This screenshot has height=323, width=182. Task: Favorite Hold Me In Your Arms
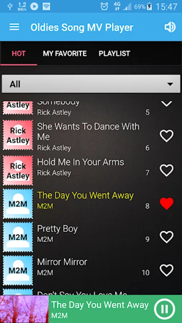click(x=167, y=170)
